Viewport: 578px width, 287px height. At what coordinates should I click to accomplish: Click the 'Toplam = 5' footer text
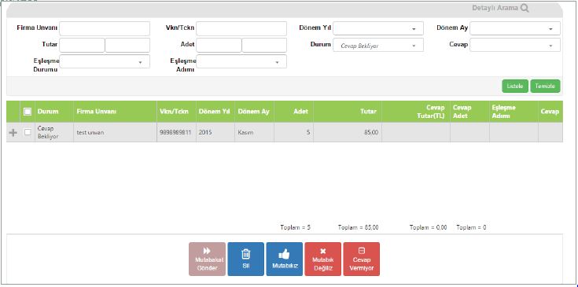[x=295, y=228]
